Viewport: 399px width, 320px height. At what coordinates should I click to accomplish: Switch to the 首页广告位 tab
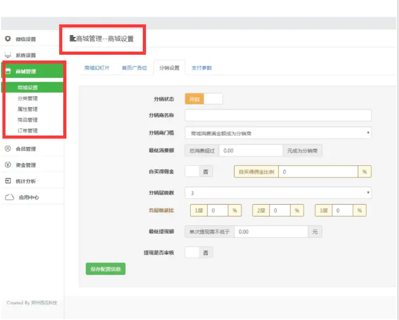[x=134, y=68]
